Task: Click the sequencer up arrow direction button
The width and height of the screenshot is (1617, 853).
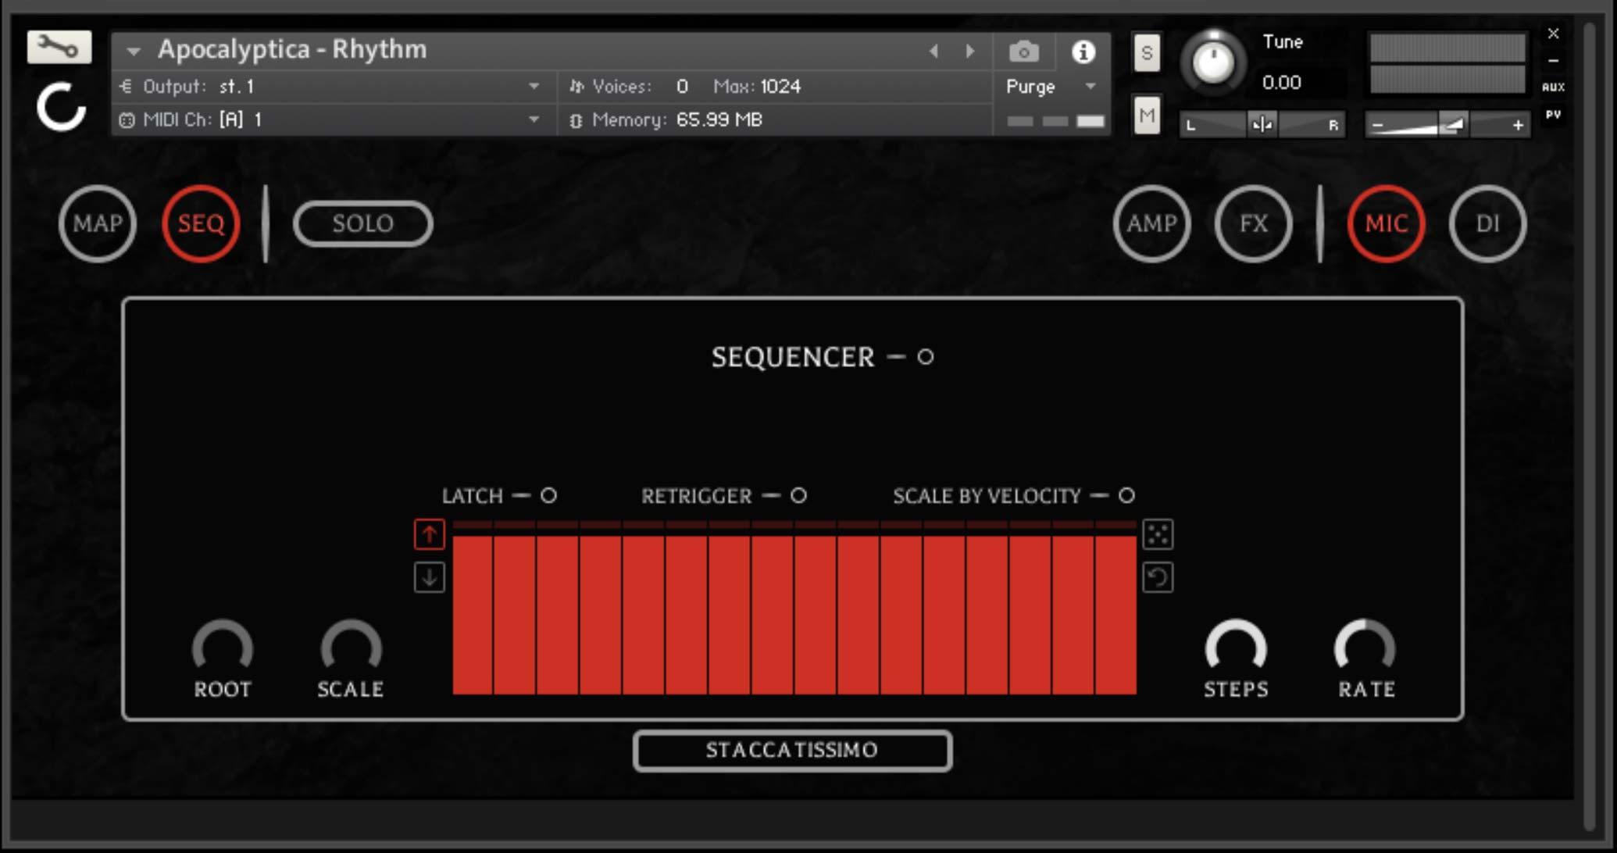Action: 429,534
